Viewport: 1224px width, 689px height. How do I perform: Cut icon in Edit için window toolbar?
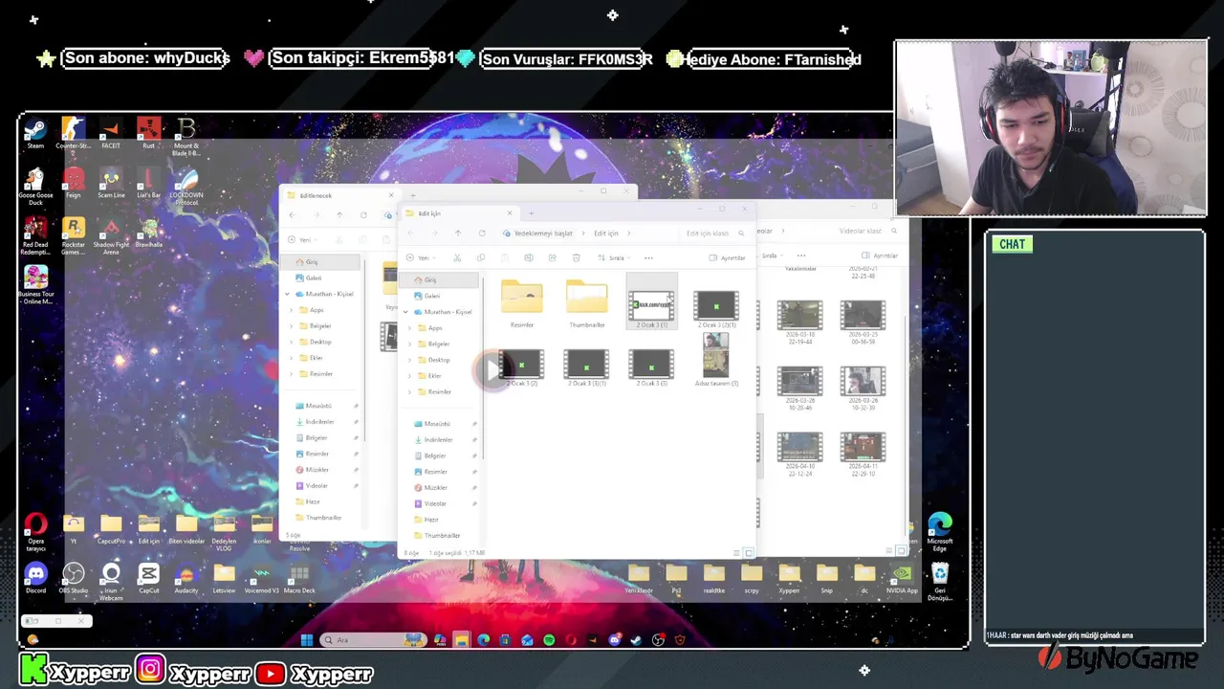click(x=457, y=257)
